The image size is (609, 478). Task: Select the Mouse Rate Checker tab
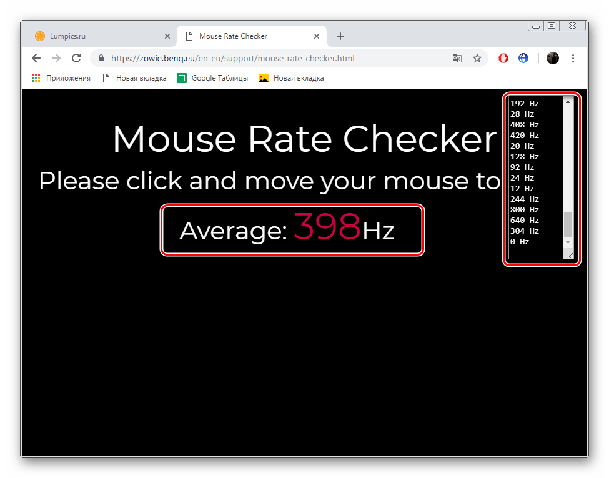pyautogui.click(x=244, y=36)
